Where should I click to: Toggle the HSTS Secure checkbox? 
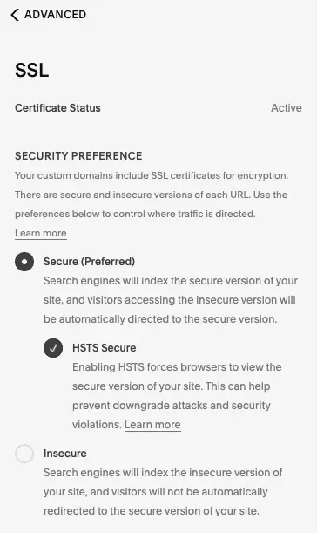(53, 348)
